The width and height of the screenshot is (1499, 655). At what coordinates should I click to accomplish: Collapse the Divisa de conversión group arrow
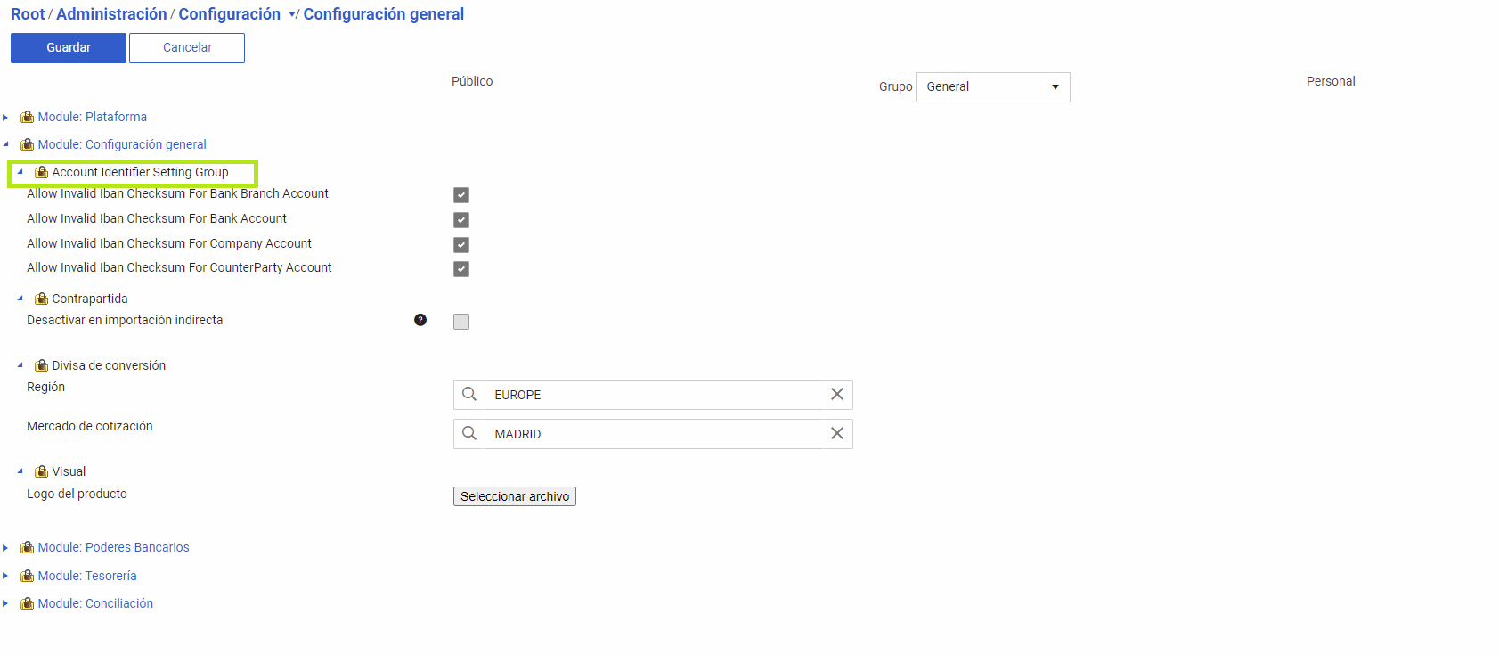[x=20, y=365]
